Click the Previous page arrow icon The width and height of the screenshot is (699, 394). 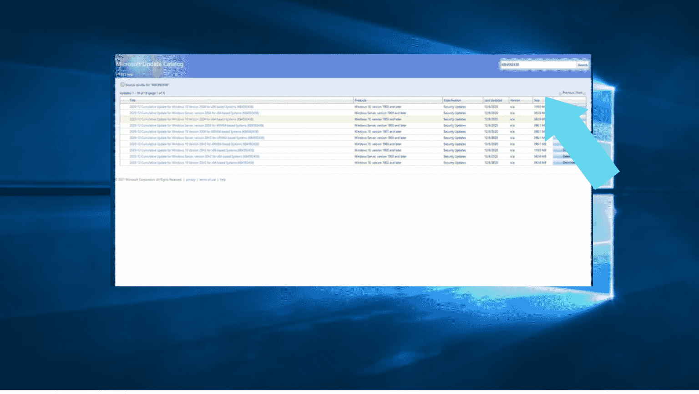(560, 93)
